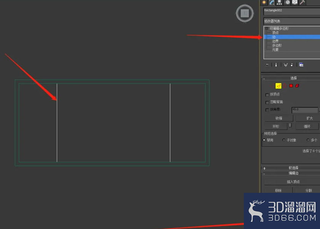Click the 环形 button
320x229 pixels.
click(x=276, y=127)
